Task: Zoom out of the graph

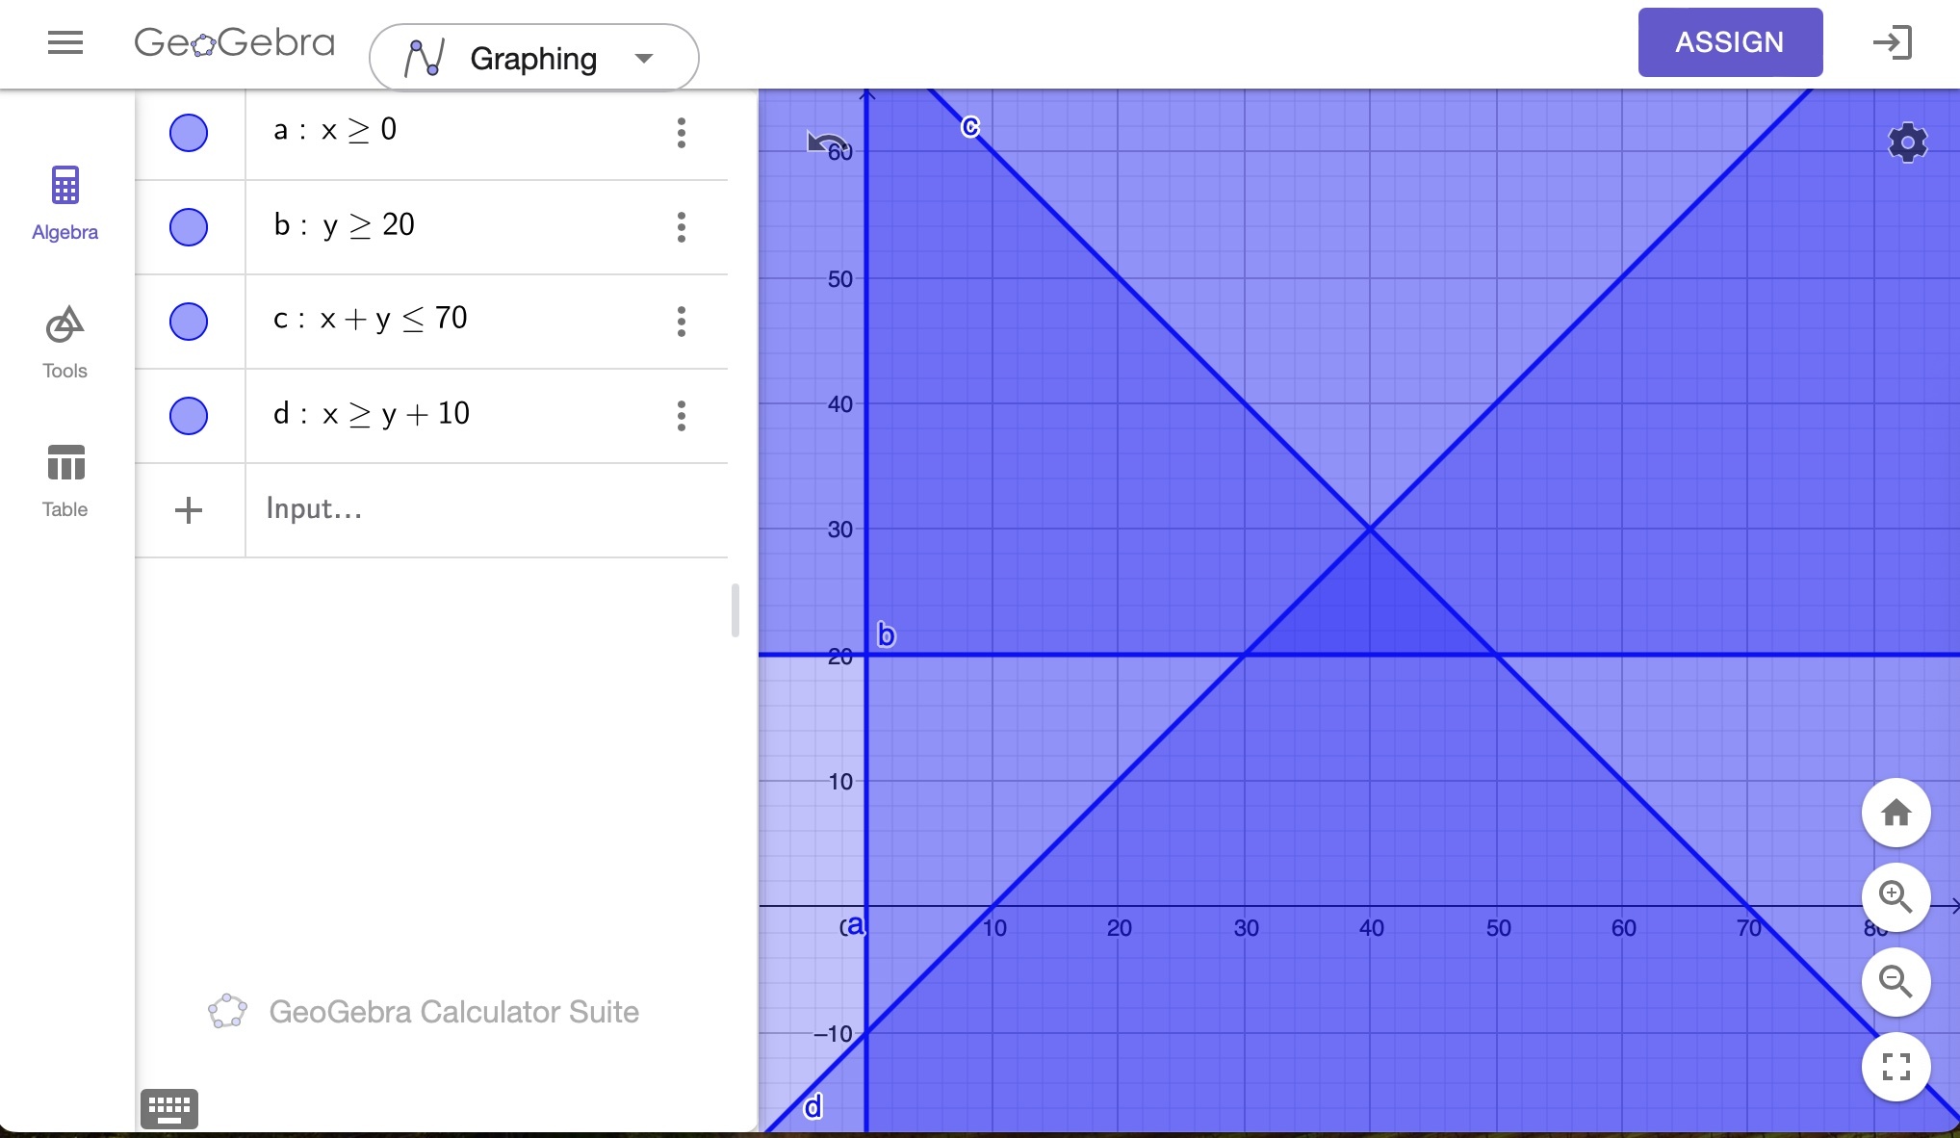Action: tap(1896, 982)
